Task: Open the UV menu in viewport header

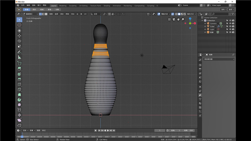Action: coord(85,14)
